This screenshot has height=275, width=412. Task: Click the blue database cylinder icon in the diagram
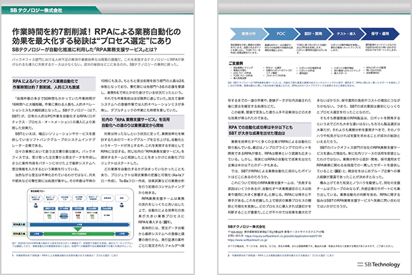click(x=63, y=217)
